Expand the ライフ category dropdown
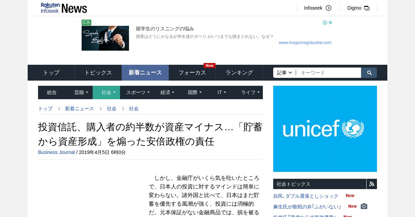The width and height of the screenshot is (415, 217). pyautogui.click(x=250, y=92)
